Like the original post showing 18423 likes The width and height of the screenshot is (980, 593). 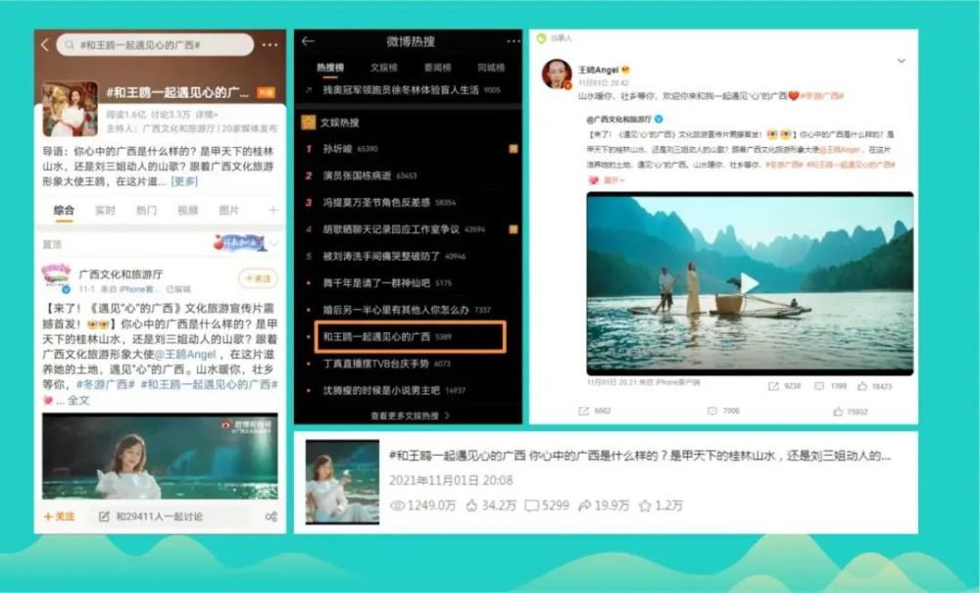pos(874,386)
